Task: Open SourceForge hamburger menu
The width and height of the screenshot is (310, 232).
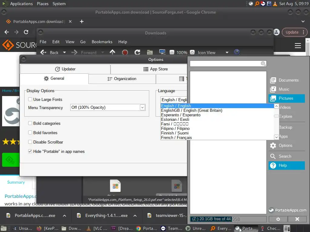Action: [x=298, y=45]
